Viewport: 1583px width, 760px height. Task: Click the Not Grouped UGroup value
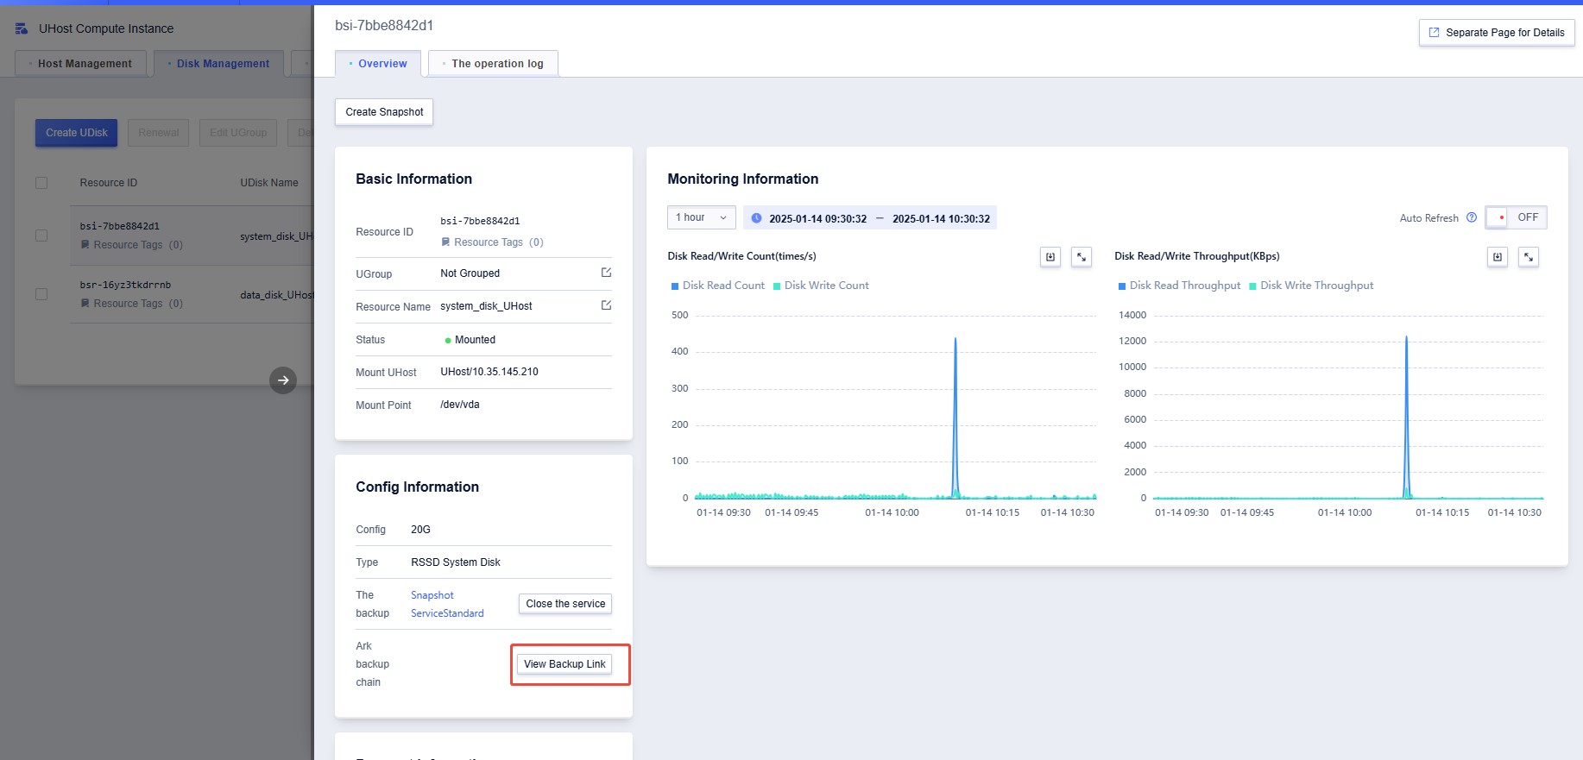[470, 273]
